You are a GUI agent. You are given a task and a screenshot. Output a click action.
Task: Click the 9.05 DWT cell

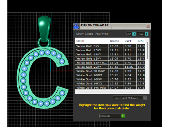coord(130,87)
